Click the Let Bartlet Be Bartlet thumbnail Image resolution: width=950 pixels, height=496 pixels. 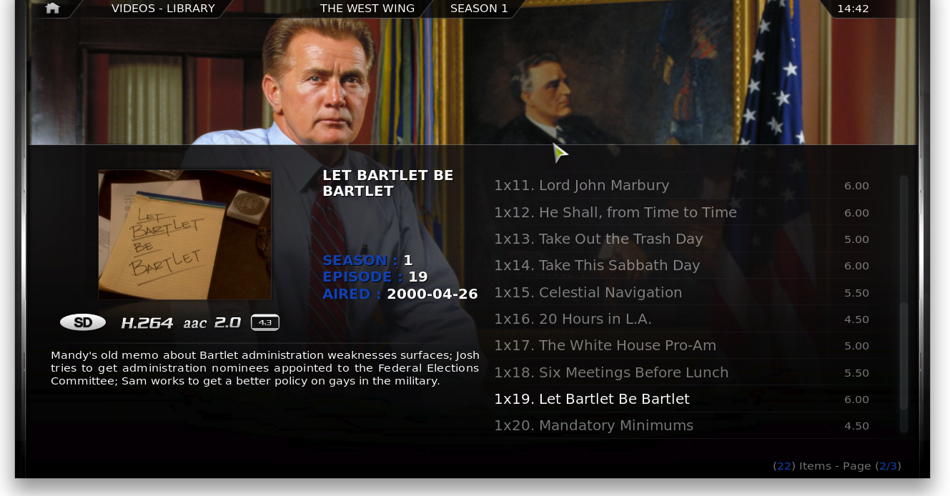pos(184,234)
